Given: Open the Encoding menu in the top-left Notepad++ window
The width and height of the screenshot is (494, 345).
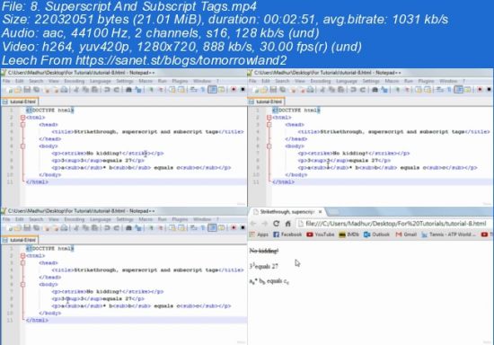Looking at the screenshot, I should (x=75, y=81).
